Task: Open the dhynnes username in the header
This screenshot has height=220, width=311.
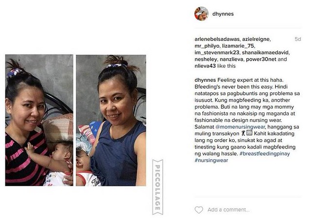Action: (223, 14)
